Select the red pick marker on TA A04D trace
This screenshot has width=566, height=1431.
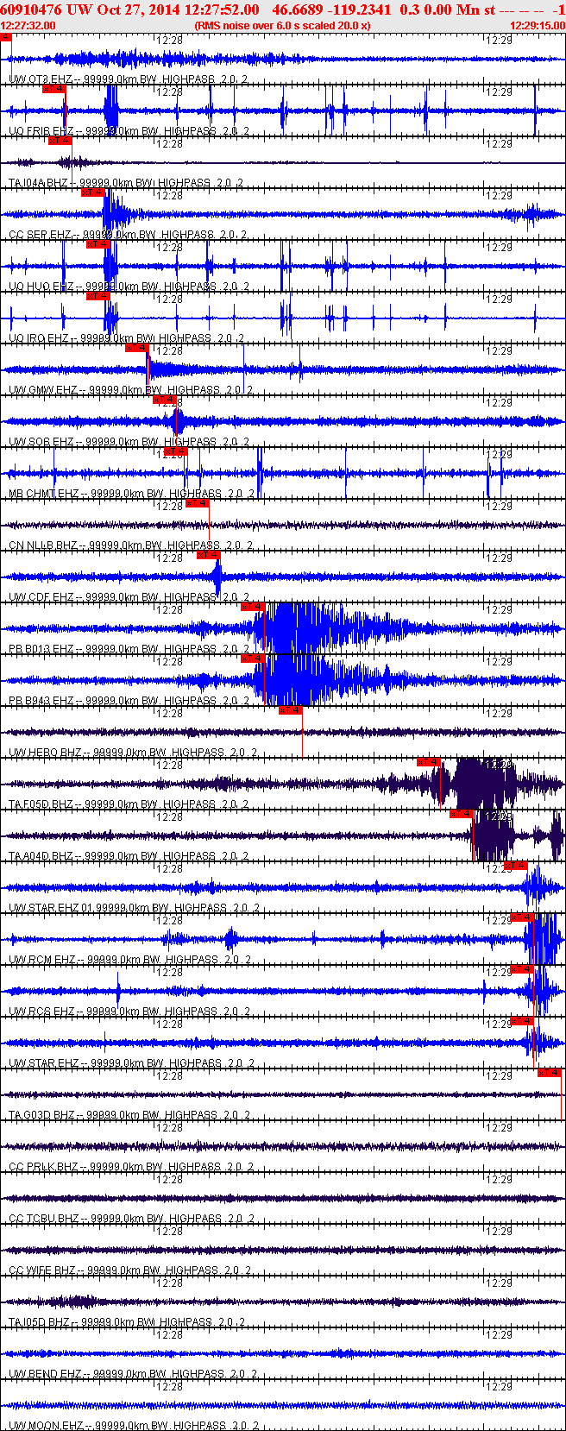(461, 814)
